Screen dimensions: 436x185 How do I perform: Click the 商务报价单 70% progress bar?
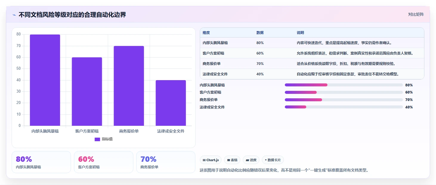point(344,100)
